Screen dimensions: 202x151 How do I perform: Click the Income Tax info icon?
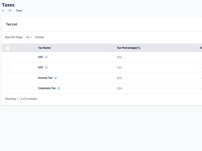tap(56, 78)
